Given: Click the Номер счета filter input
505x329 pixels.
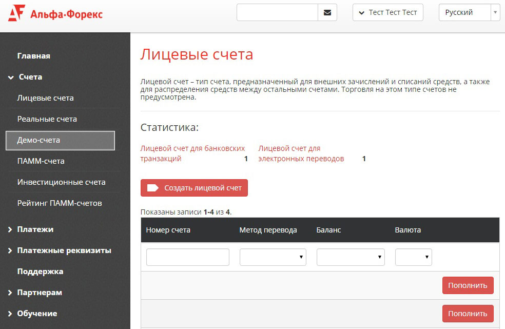Looking at the screenshot, I should pos(187,257).
